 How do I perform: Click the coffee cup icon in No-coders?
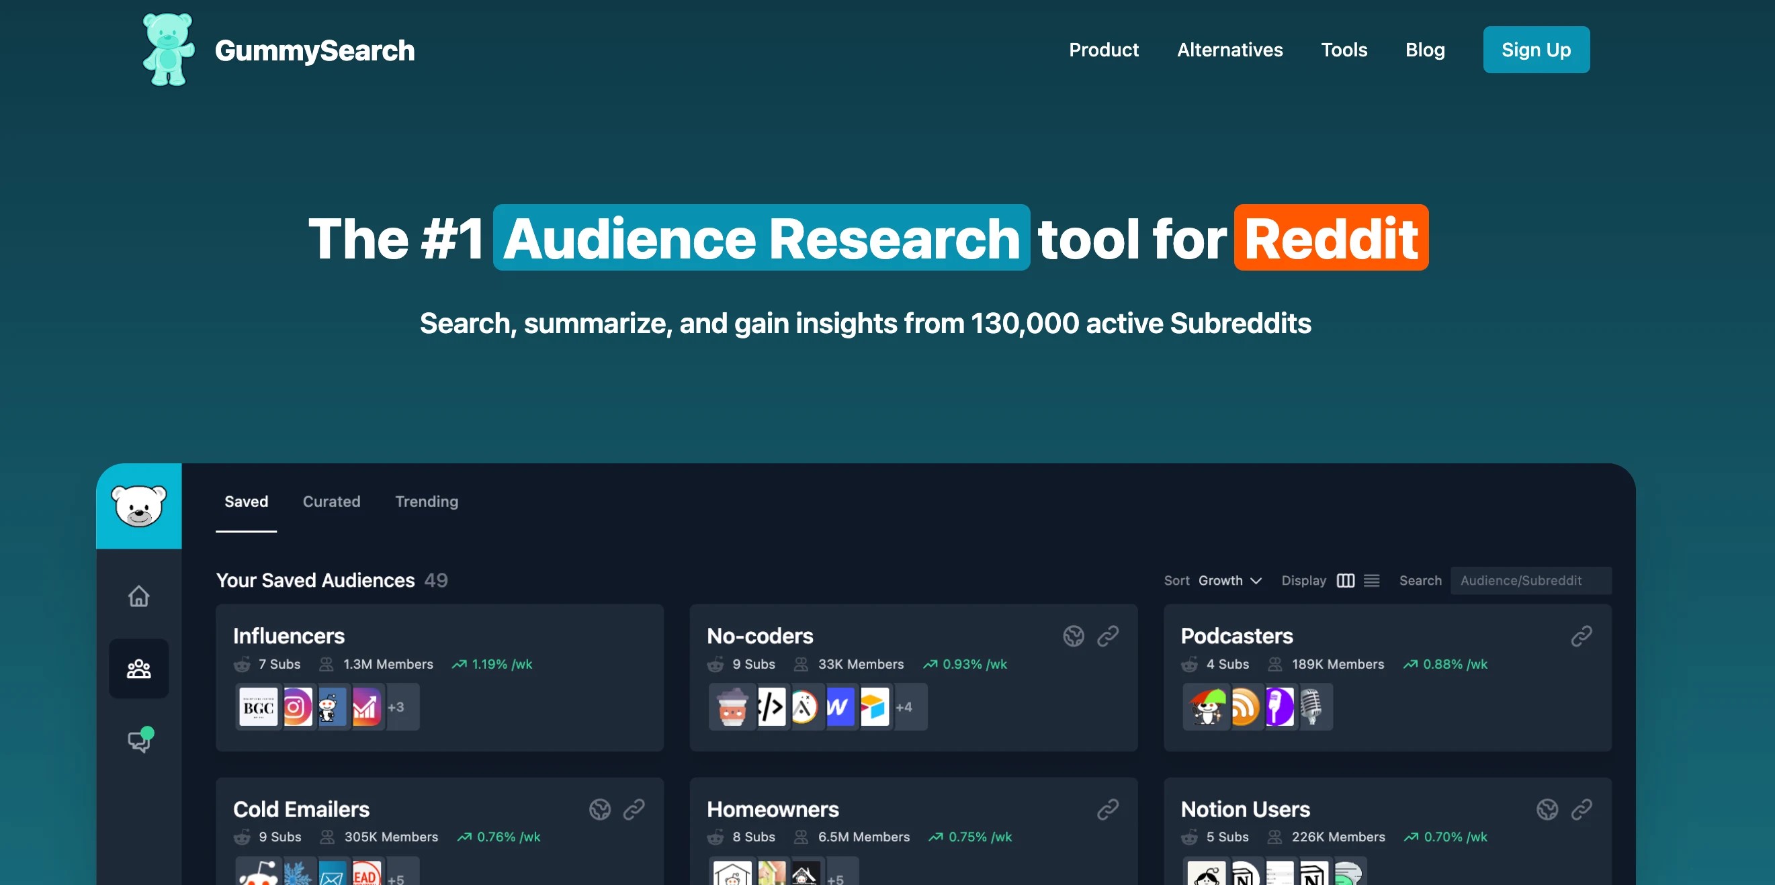(x=732, y=706)
